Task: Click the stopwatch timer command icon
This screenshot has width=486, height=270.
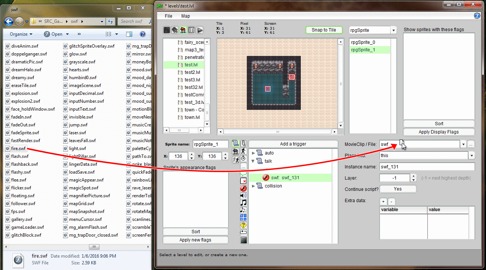Action: pyautogui.click(x=243, y=159)
